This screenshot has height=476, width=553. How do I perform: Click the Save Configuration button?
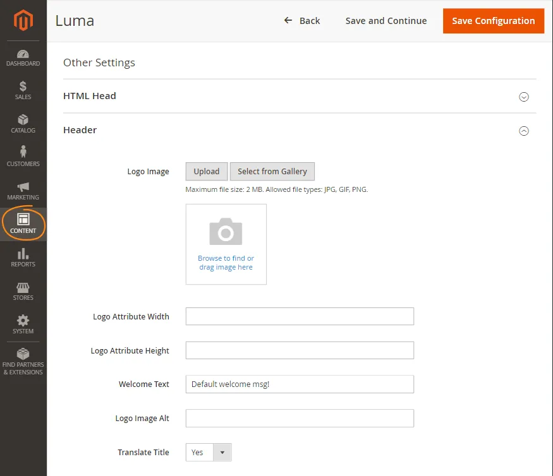pyautogui.click(x=493, y=21)
